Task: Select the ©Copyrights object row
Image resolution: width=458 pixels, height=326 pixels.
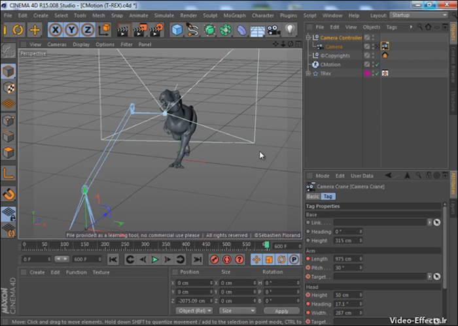Action: click(335, 56)
